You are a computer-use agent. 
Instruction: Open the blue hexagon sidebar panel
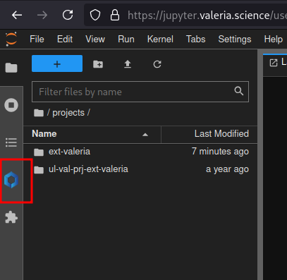[x=11, y=180]
